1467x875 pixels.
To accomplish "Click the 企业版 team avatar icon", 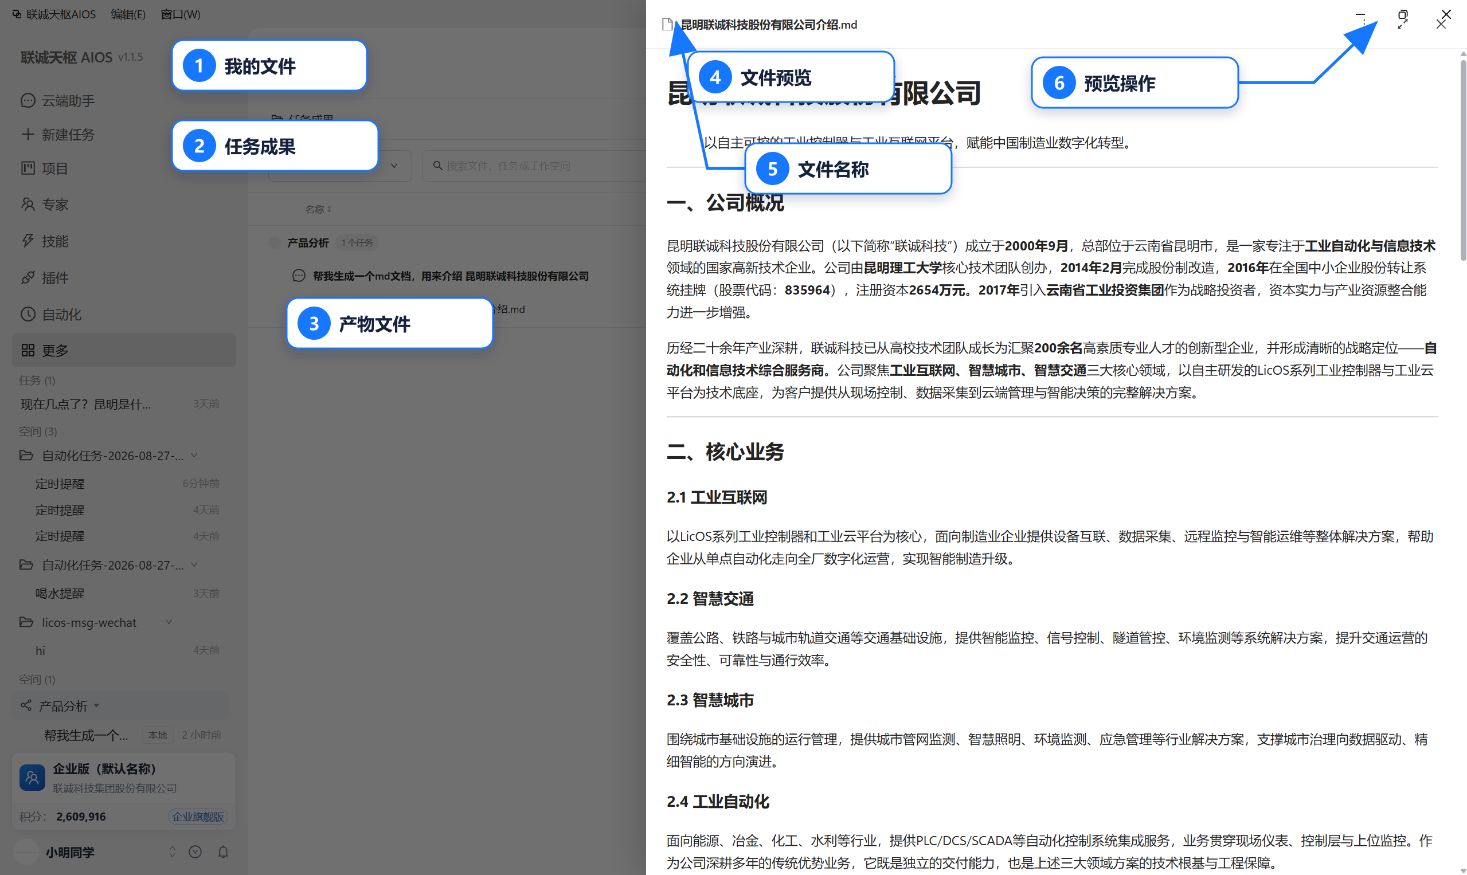I will click(x=33, y=777).
